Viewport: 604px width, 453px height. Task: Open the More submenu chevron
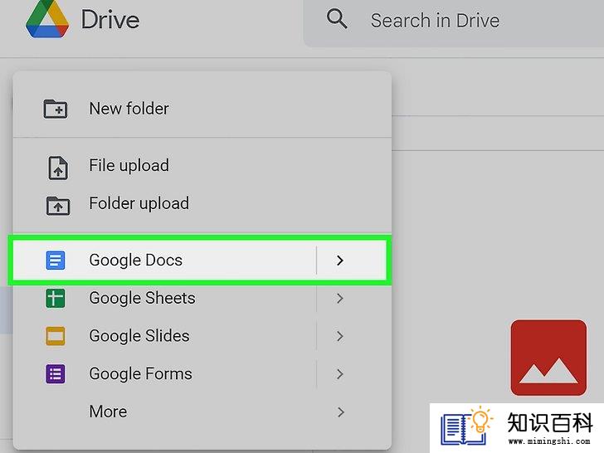tap(340, 412)
